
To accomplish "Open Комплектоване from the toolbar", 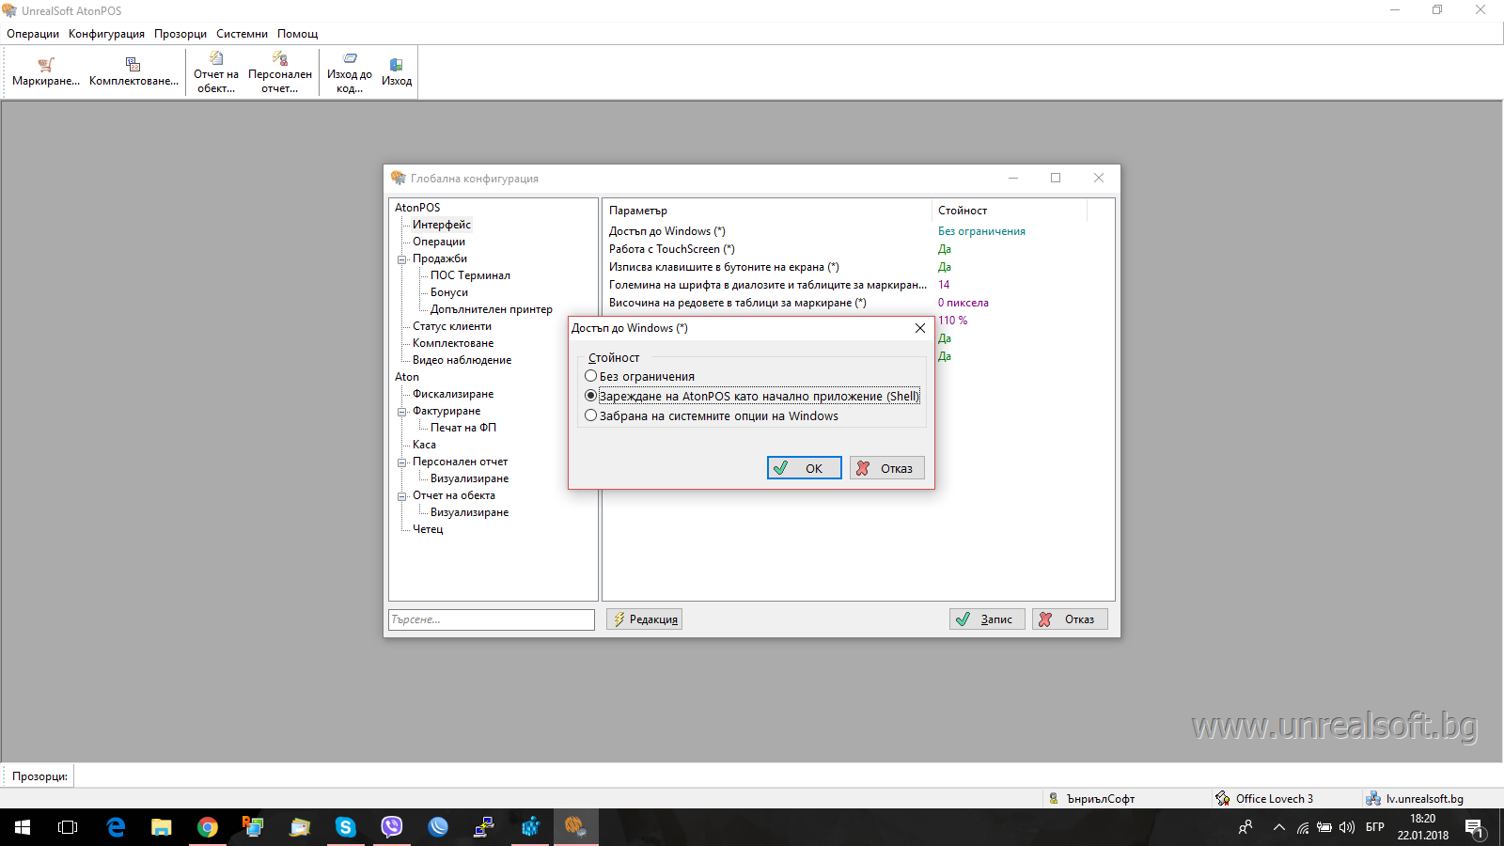I will (133, 65).
